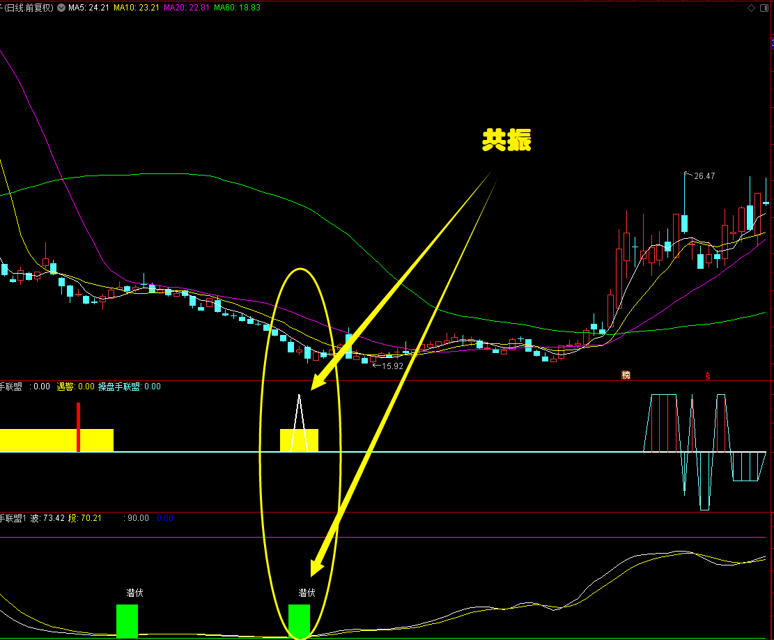This screenshot has height=640, width=774.
Task: Click the candlestick at the 26.47 high
Action: click(x=685, y=223)
